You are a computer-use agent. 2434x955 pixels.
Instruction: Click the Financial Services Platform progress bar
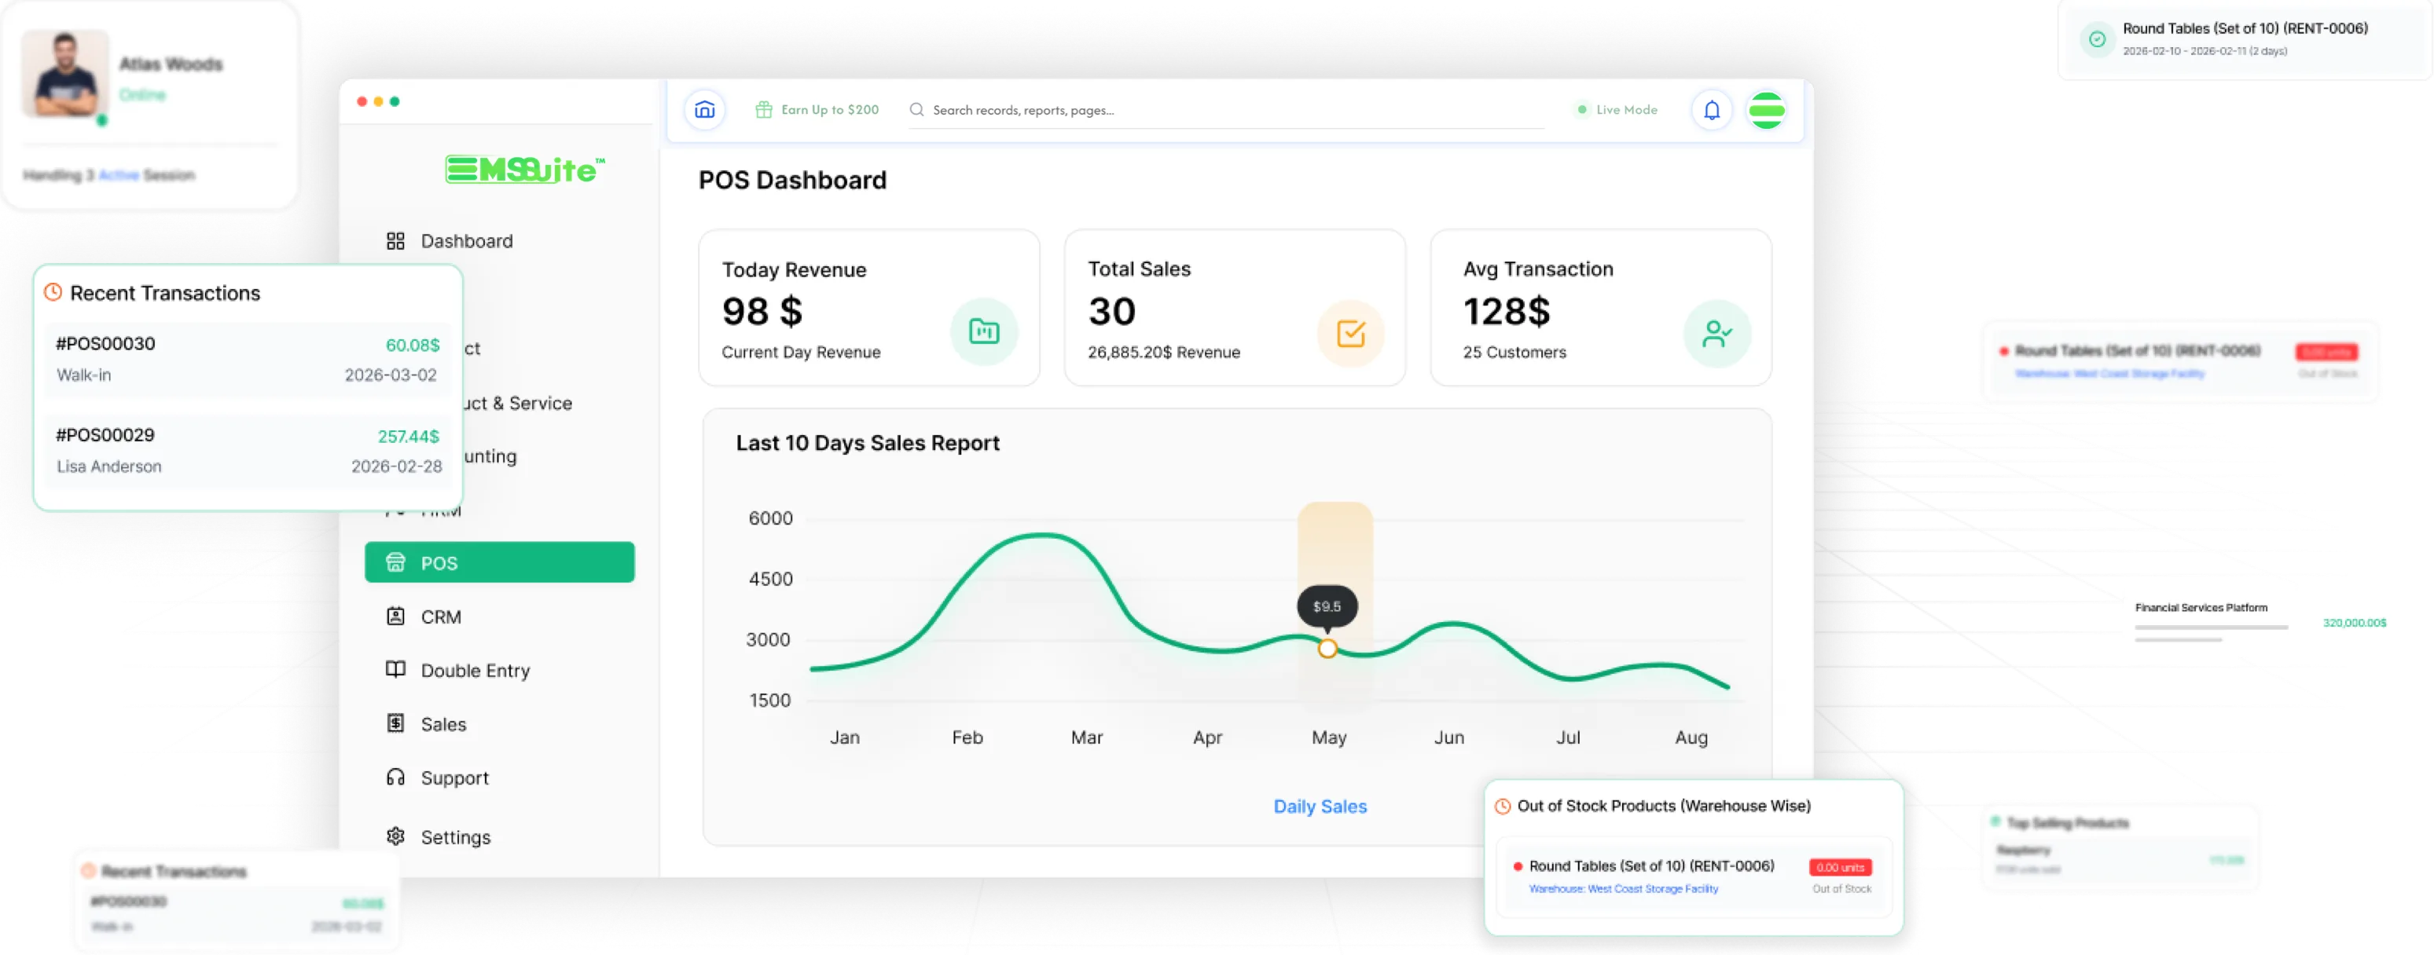pyautogui.click(x=2211, y=628)
